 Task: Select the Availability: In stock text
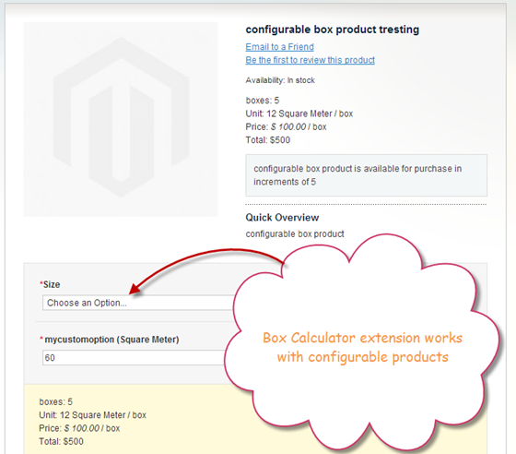pyautogui.click(x=280, y=80)
